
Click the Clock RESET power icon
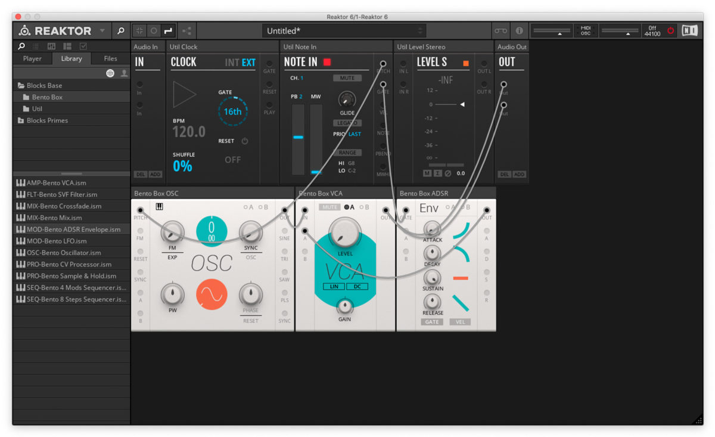click(x=245, y=141)
